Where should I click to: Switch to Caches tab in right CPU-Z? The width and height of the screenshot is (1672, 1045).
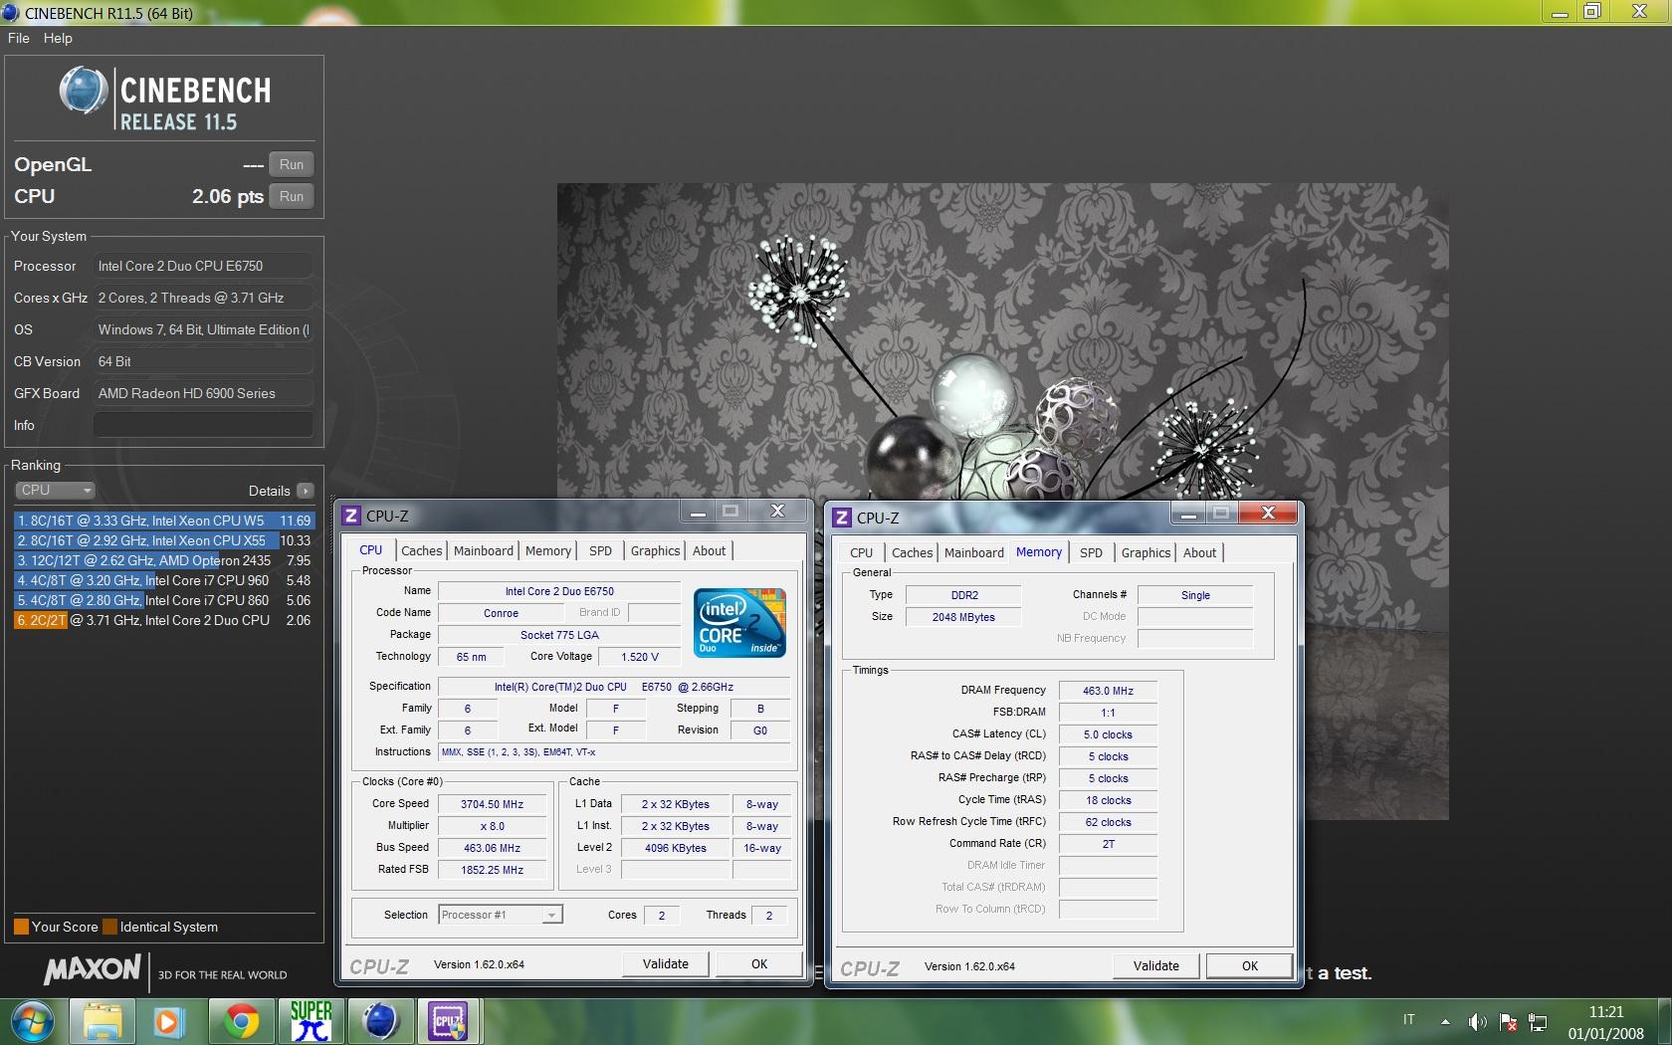tap(912, 552)
